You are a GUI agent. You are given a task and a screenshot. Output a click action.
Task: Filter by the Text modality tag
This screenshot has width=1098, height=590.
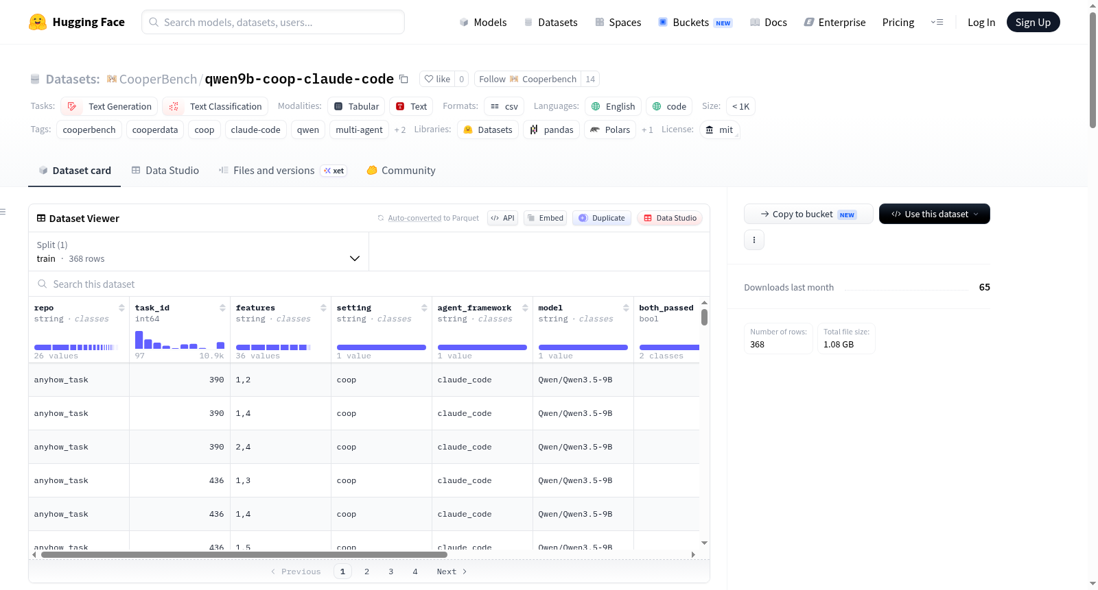tap(411, 106)
